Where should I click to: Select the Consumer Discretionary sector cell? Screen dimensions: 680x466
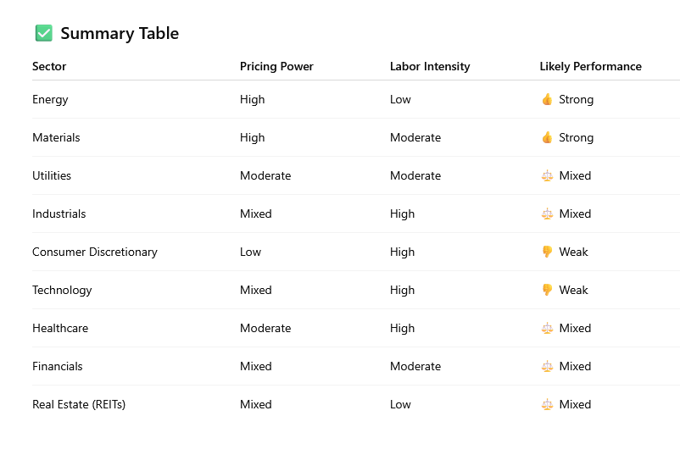pos(95,252)
